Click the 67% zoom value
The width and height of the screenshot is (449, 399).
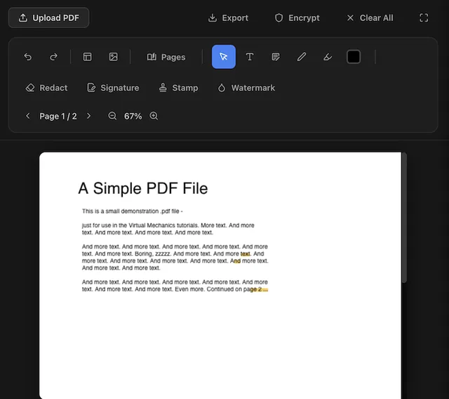[x=133, y=116]
